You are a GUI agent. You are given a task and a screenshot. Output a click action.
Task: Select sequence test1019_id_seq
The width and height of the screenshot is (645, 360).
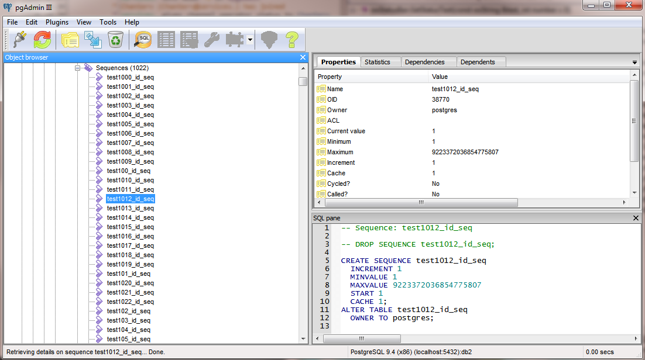pyautogui.click(x=131, y=264)
